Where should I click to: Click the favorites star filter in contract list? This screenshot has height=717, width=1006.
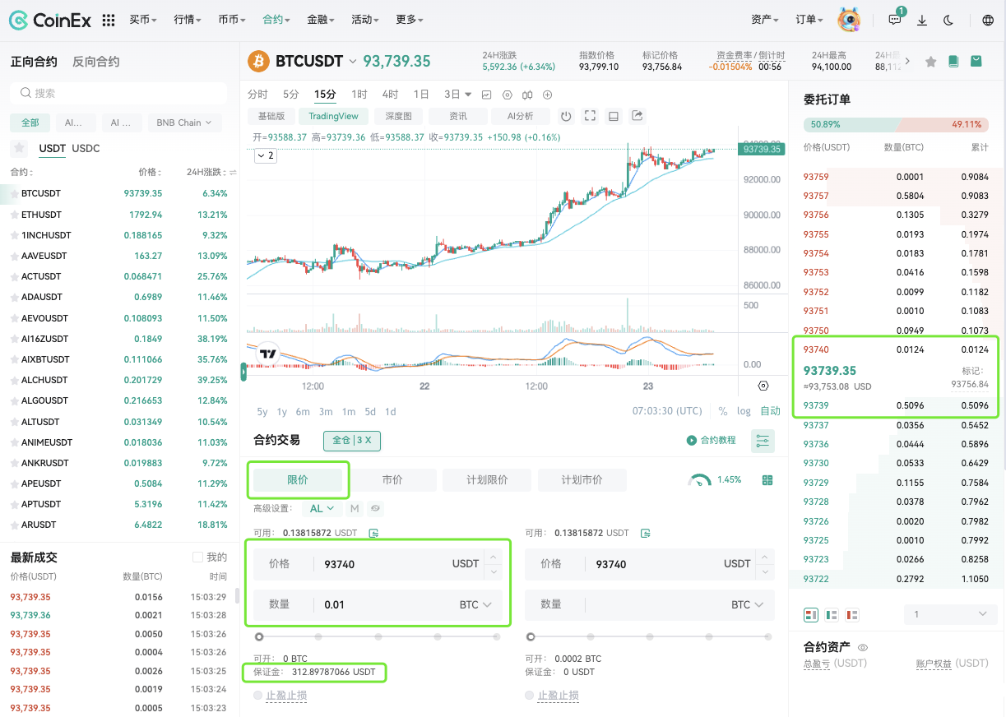19,148
